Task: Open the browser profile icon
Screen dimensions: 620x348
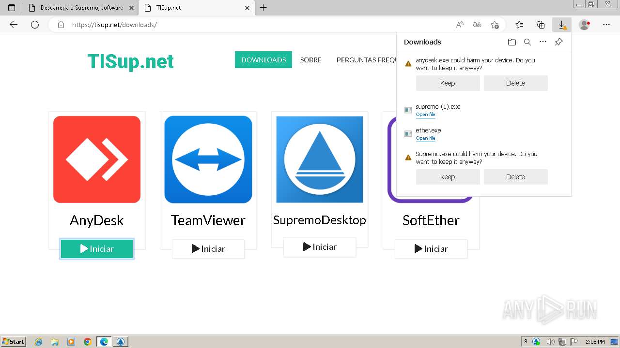Action: tap(585, 25)
